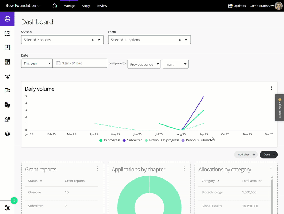Screen dimensions: 284x214
Task: Switch to the Review tab
Action: click(102, 6)
